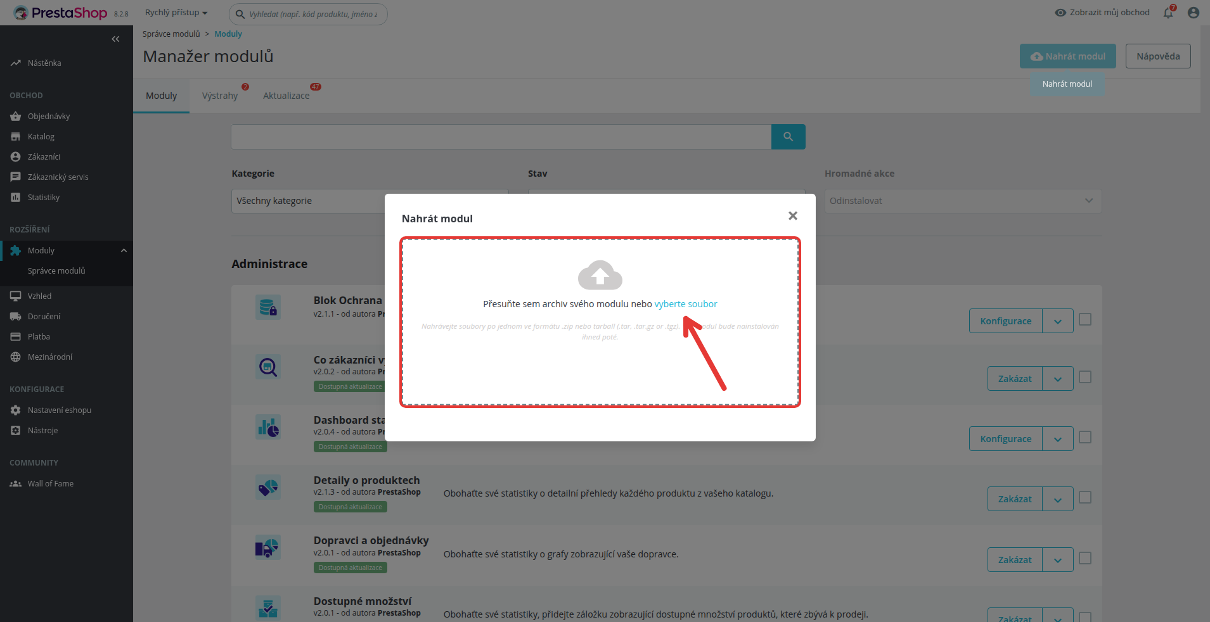Click the cloud upload icon in dropzone
The width and height of the screenshot is (1210, 622).
click(x=600, y=275)
